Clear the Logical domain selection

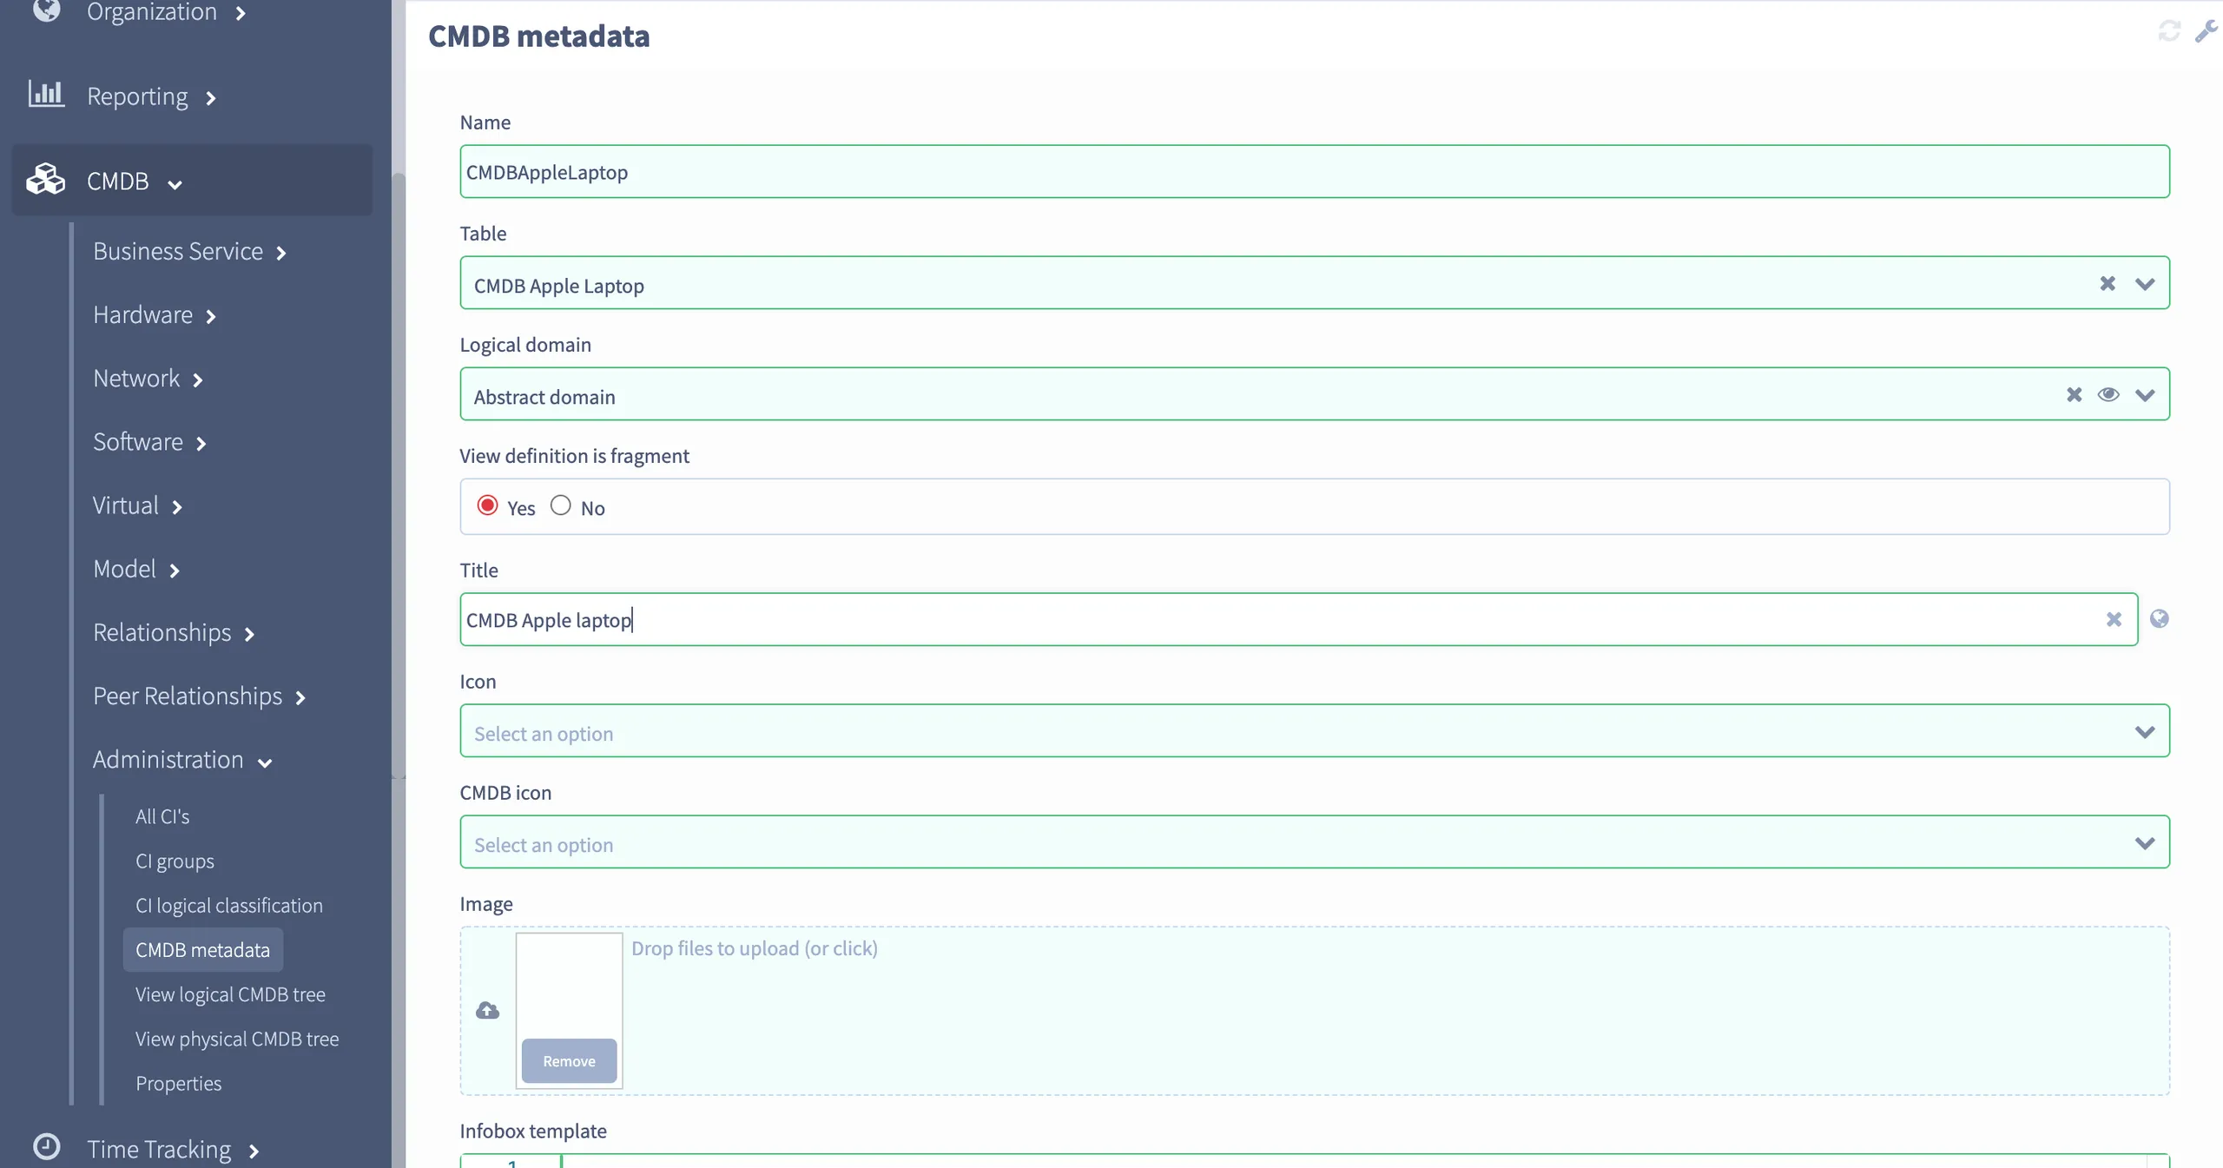[2074, 395]
